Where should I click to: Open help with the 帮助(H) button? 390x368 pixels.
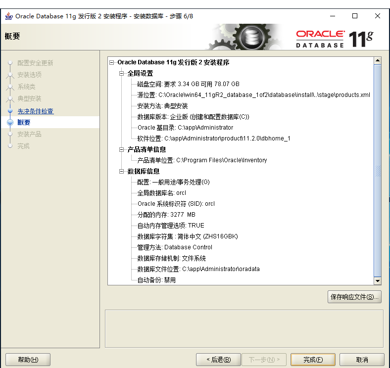28,360
